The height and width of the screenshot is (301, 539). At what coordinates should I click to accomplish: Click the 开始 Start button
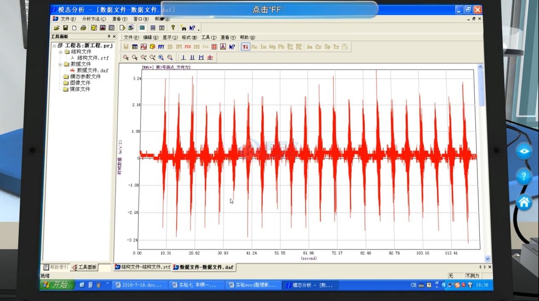point(57,285)
